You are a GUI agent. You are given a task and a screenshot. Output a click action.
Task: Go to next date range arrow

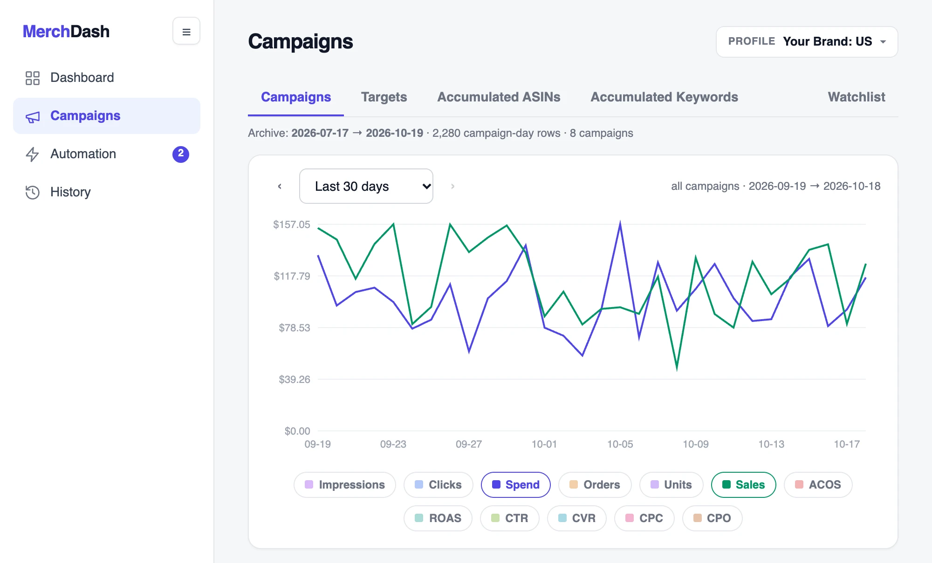[452, 186]
